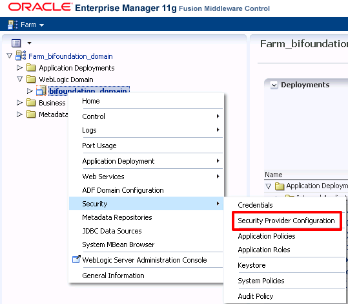Image resolution: width=348 pixels, height=304 pixels.
Task: Click the Farm_bifoundation_domain farm icon
Action: click(x=21, y=56)
